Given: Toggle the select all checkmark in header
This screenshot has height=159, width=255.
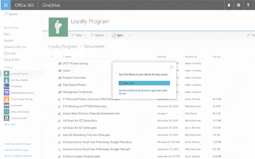Looking at the screenshot, I should coord(52,56).
